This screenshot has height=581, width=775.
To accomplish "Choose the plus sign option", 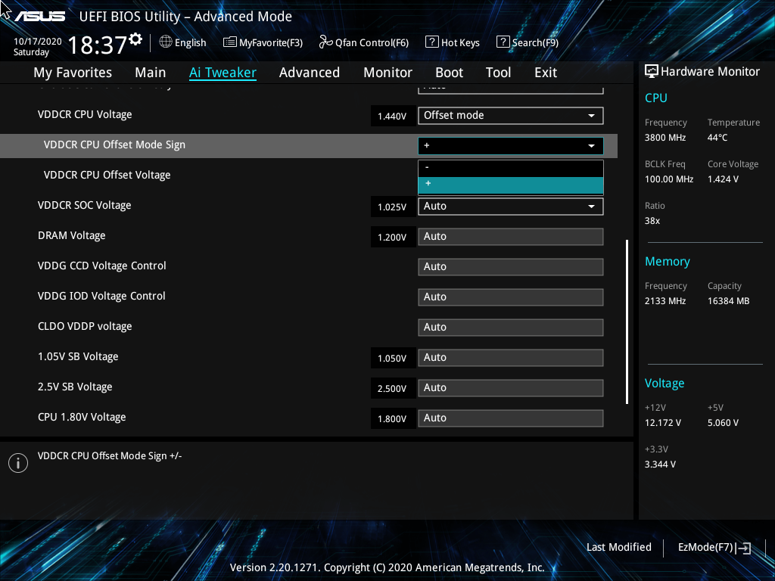I will 511,185.
